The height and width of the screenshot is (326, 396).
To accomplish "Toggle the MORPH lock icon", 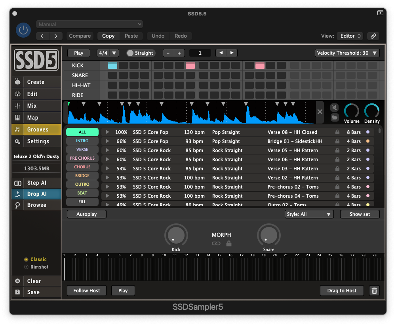I will point(229,243).
